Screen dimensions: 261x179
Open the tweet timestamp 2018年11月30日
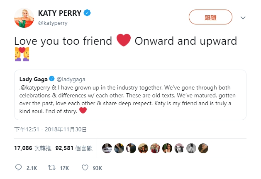click(x=50, y=129)
